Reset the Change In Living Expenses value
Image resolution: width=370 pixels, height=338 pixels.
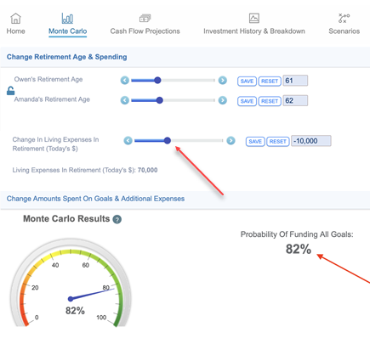(x=277, y=141)
